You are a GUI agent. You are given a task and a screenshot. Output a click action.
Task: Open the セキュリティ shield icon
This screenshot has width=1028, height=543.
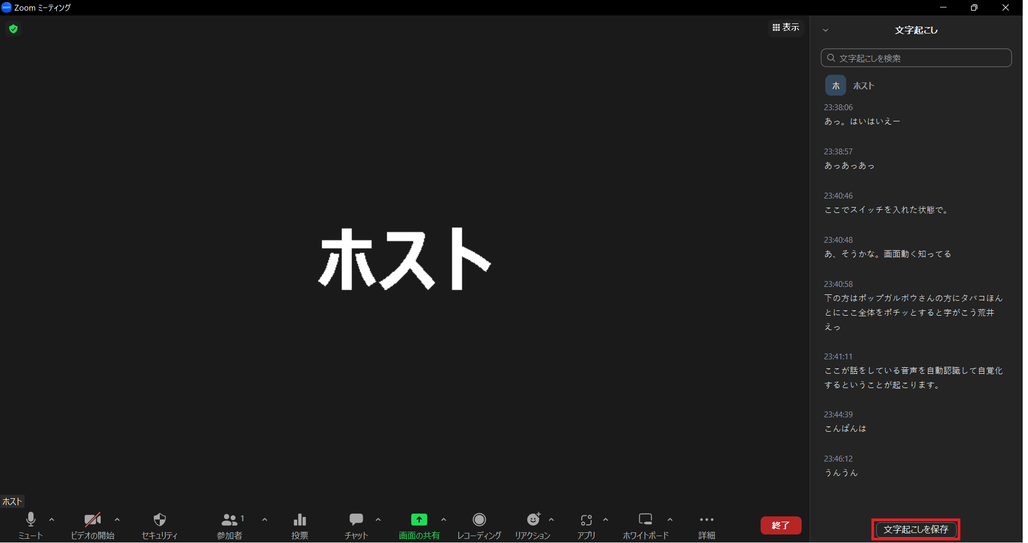[x=159, y=520]
